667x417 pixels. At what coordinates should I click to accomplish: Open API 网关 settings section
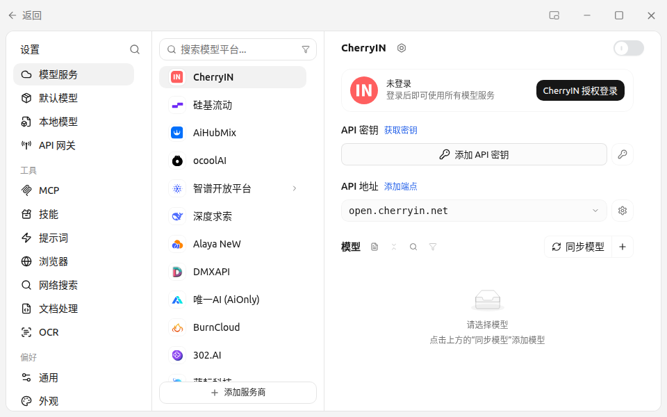click(x=74, y=145)
